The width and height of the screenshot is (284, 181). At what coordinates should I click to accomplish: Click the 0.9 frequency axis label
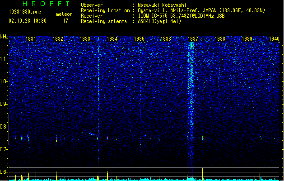tap(4, 104)
